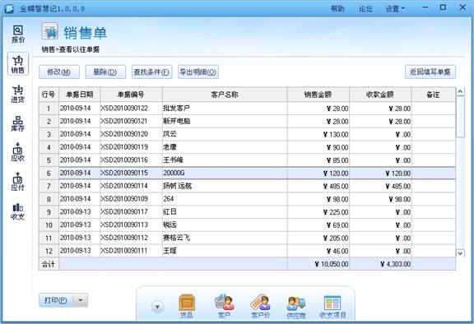Viewport: 474px width, 324px height.
Task: Click the app logo in title bar
Action: pyautogui.click(x=9, y=8)
